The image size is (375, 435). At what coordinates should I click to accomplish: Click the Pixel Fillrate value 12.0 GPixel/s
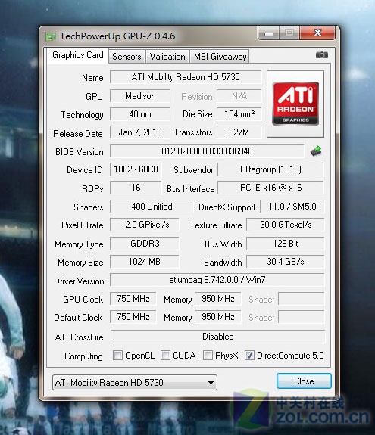pyautogui.click(x=145, y=225)
